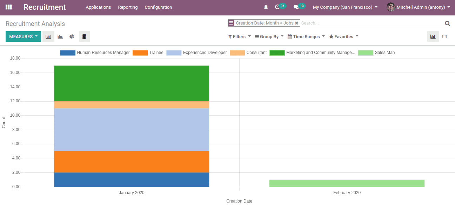Toggle Marketing and Community Manager legend swatch
This screenshot has width=455, height=205.
pos(277,53)
